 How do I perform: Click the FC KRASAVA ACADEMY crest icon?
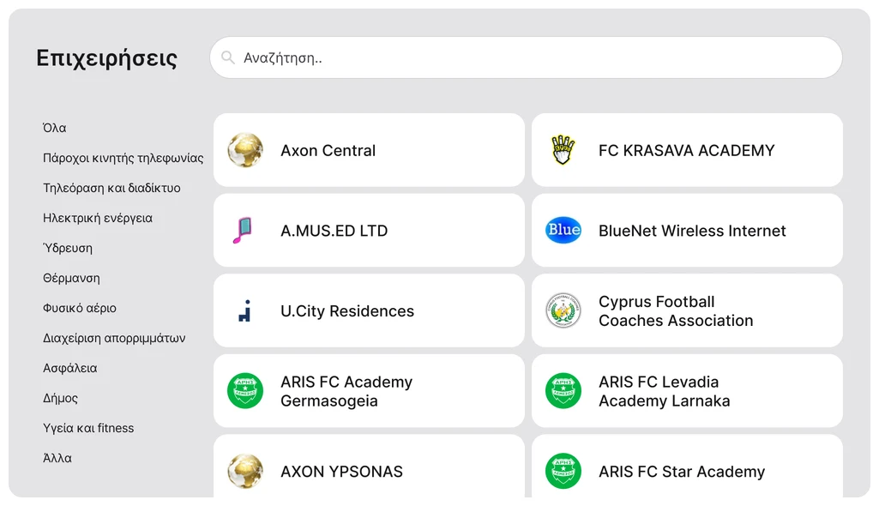563,150
